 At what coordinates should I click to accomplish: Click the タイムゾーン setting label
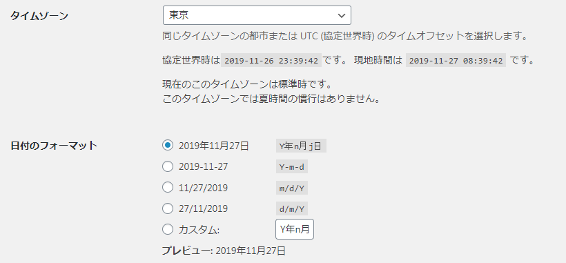click(39, 15)
